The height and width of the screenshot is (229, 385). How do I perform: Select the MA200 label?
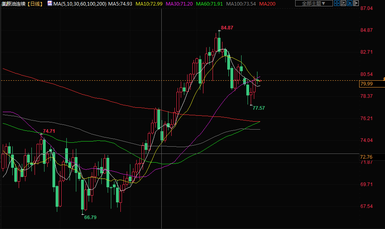pos(267,4)
